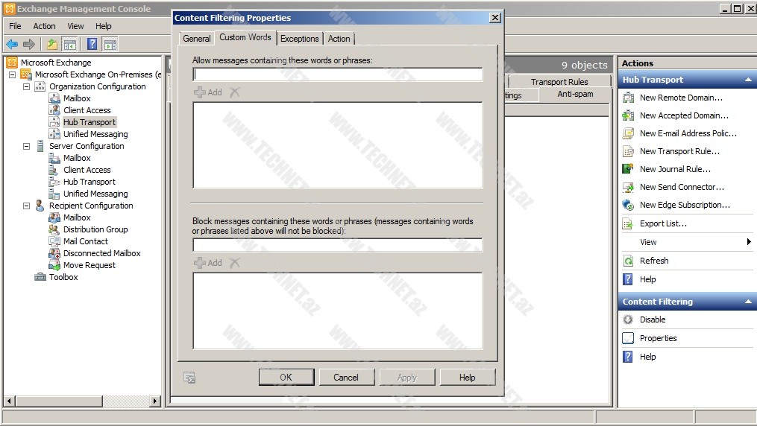Cancel the Content Filtering Properties dialog

tap(346, 378)
